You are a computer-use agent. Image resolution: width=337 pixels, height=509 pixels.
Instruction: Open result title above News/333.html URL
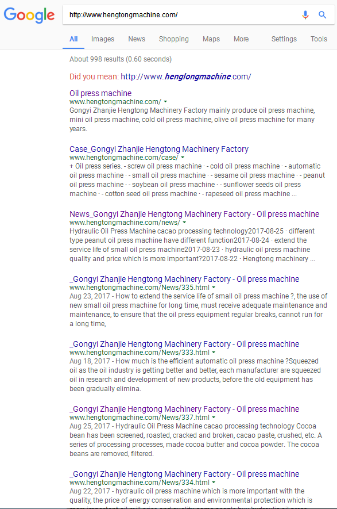pyautogui.click(x=184, y=344)
